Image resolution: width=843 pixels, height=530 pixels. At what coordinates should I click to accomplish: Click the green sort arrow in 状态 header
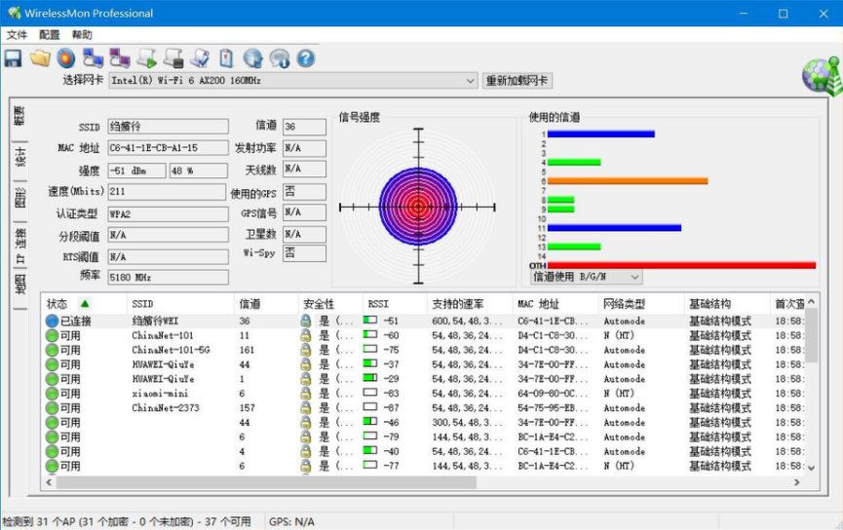click(x=85, y=304)
